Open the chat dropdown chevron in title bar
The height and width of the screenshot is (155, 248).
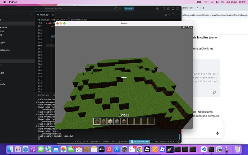click(120, 9)
